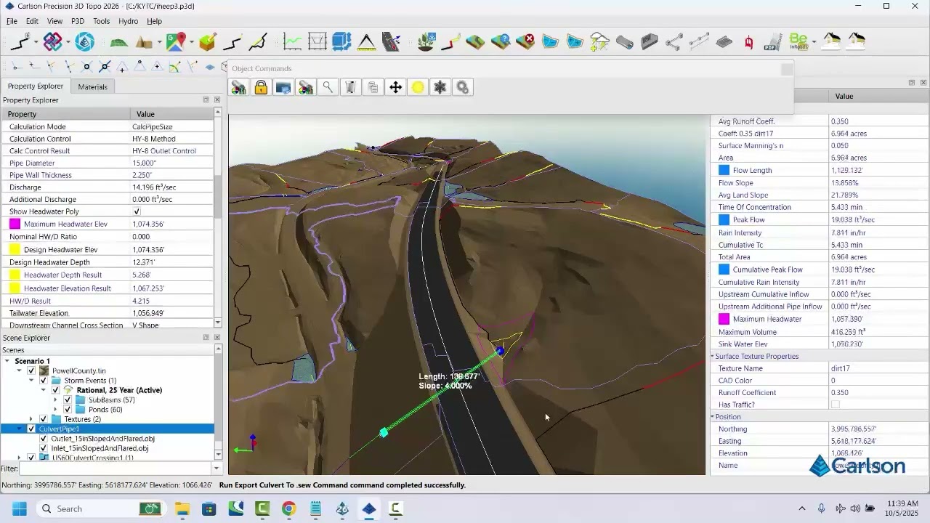Collapse the PowellCounty.tin tree node
Viewport: 930px width, 523px height.
point(20,370)
